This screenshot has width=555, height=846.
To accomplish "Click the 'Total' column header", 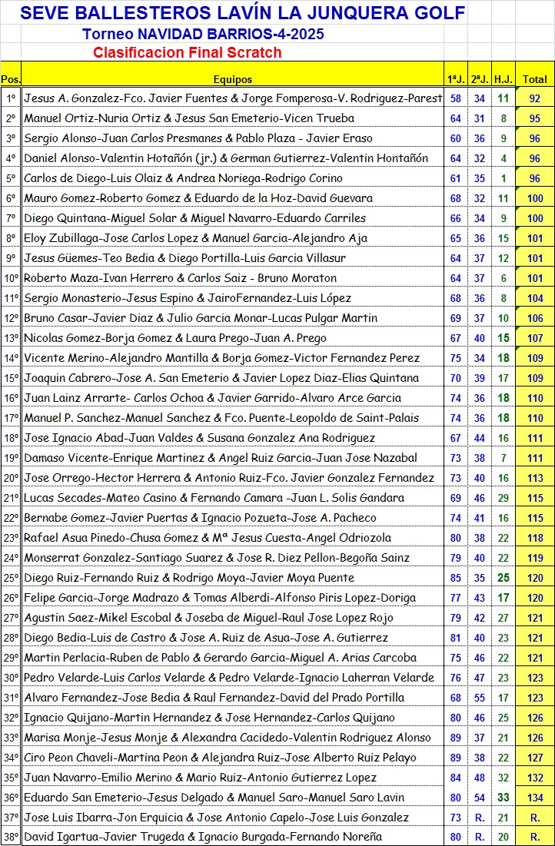I will (534, 79).
